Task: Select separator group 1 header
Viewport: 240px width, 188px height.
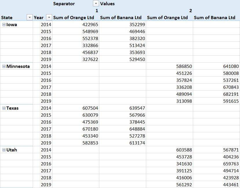Action: [x=97, y=10]
